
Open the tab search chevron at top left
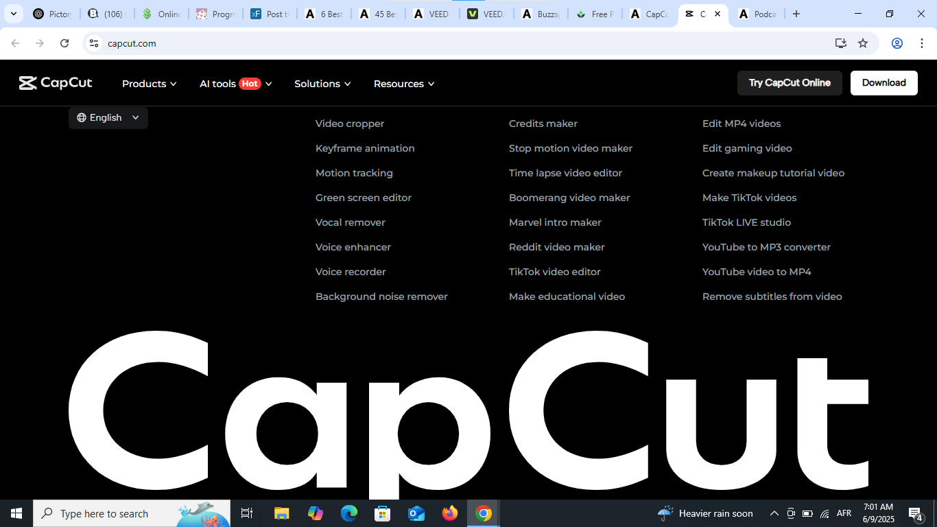pyautogui.click(x=13, y=14)
